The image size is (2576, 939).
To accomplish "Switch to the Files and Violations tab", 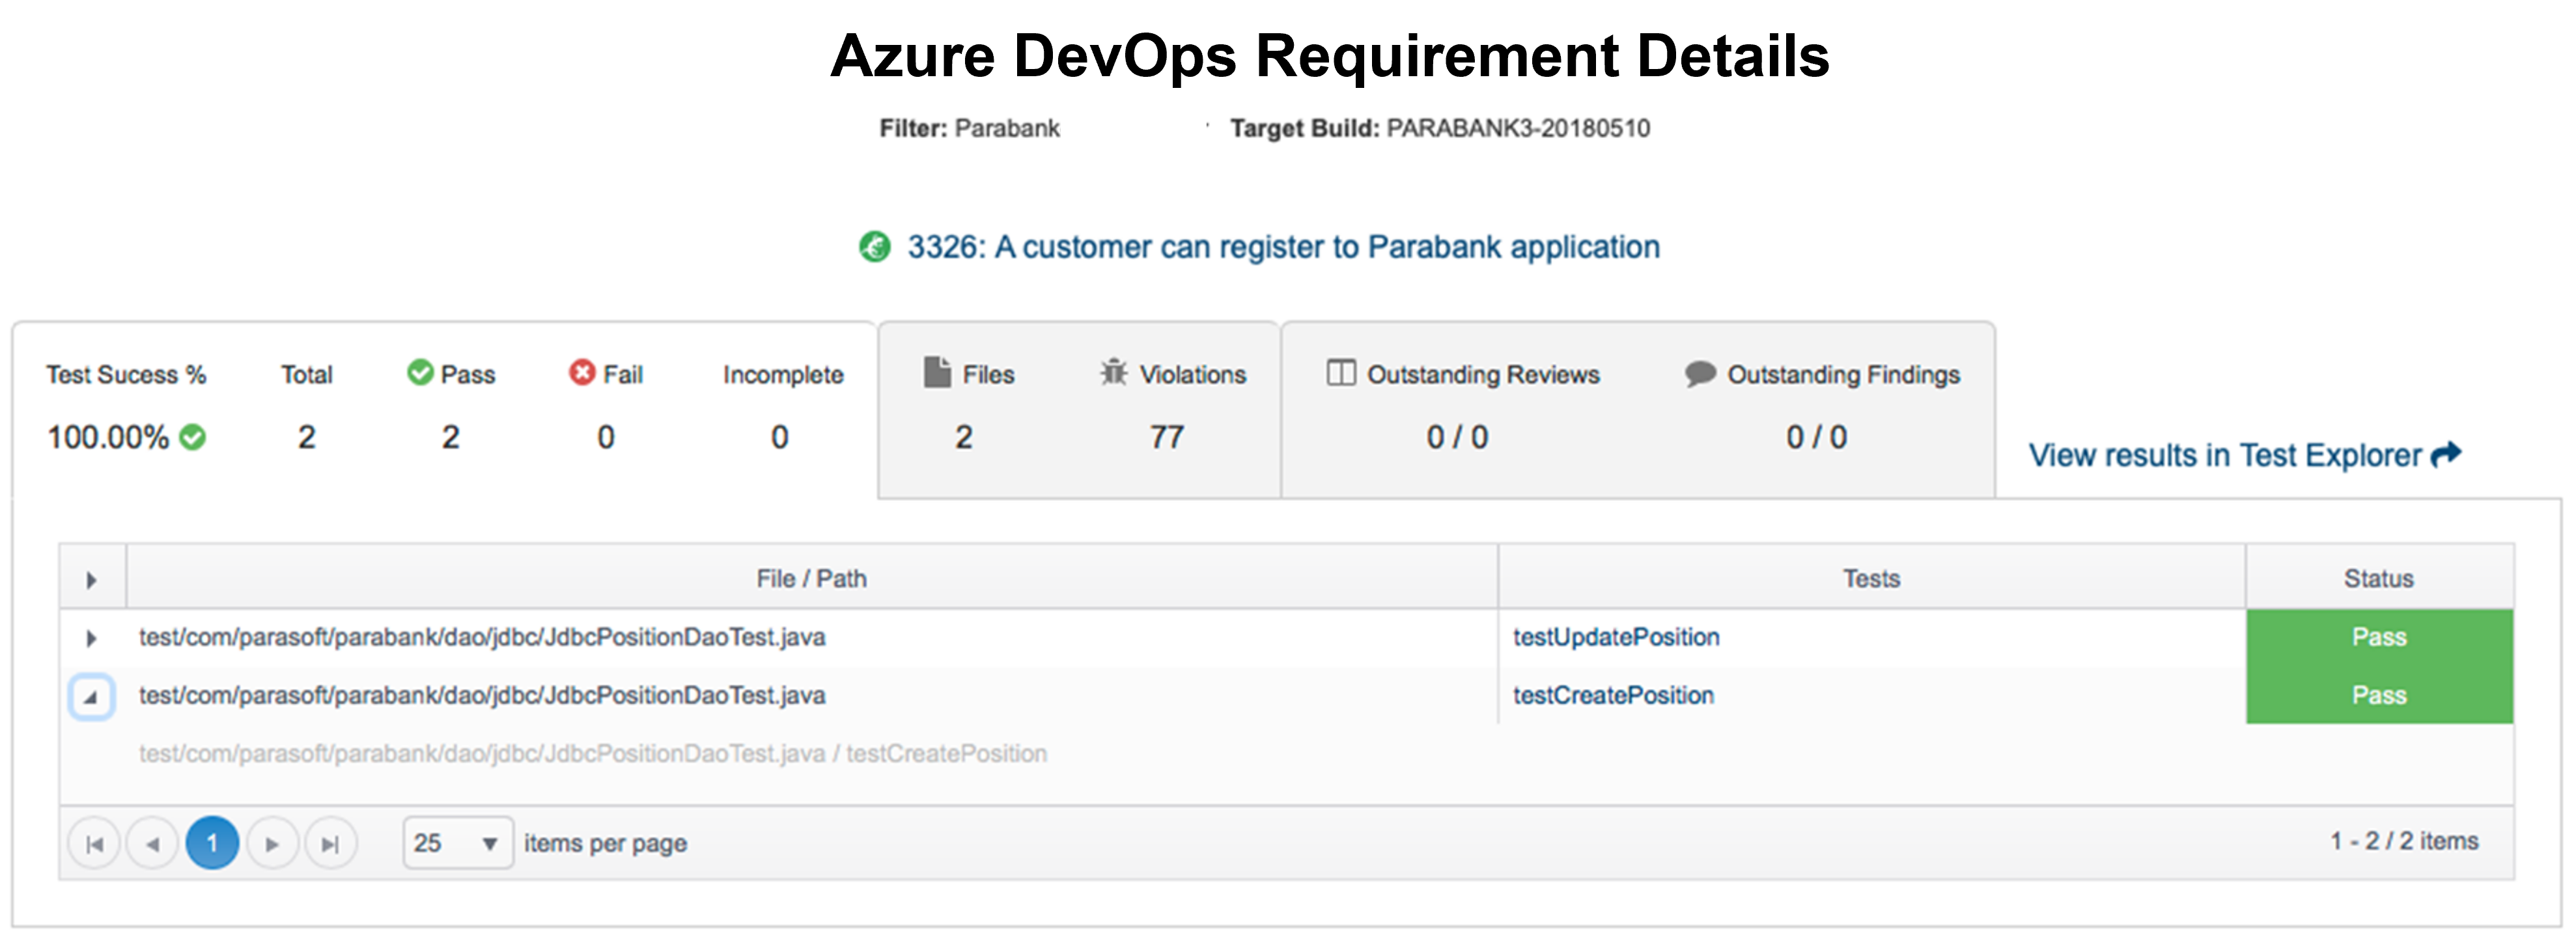I will (x=1079, y=409).
